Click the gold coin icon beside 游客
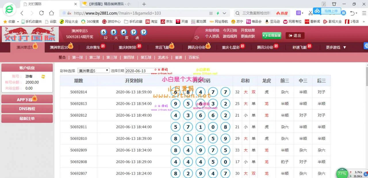The width and height of the screenshot is (368, 178). pyautogui.click(x=43, y=76)
